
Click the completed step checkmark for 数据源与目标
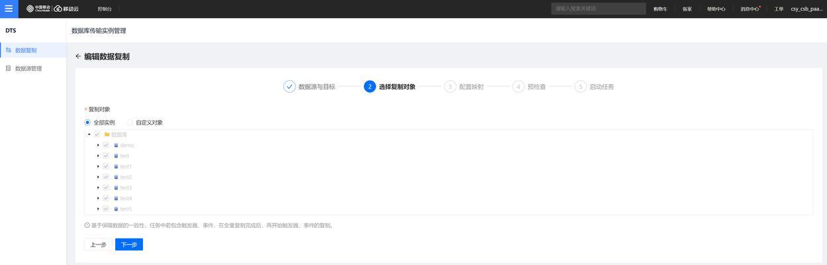(x=289, y=87)
